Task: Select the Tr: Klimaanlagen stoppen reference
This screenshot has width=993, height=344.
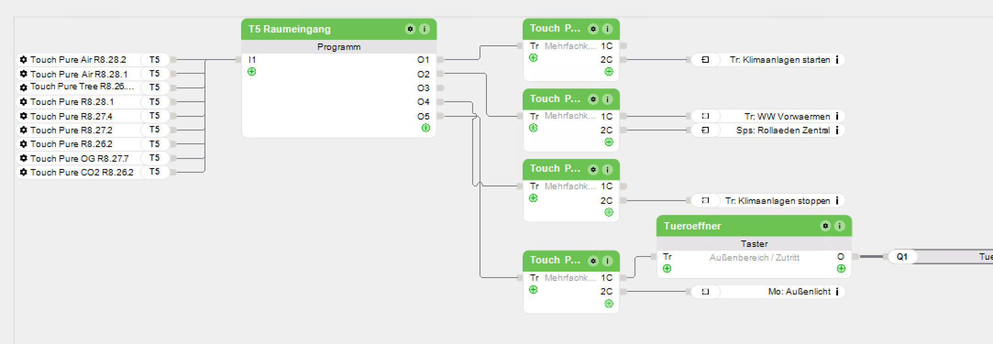Action: [x=777, y=201]
